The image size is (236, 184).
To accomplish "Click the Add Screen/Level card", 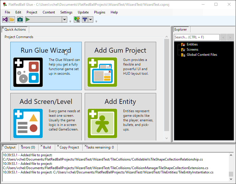I will click(x=46, y=117).
